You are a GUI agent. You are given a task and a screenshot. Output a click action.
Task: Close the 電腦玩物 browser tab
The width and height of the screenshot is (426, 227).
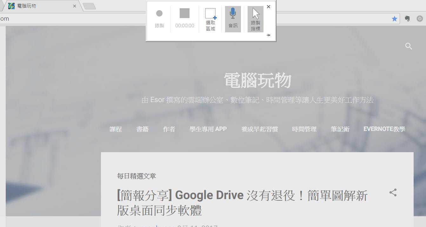(x=75, y=6)
